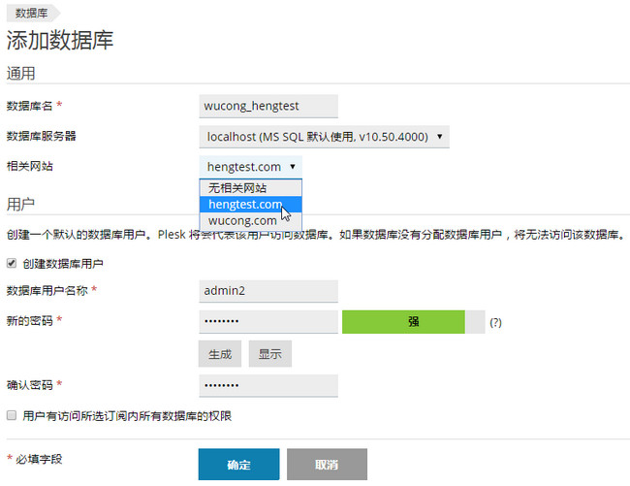Open the 数据库服务器 localhost dropdown
This screenshot has height=486, width=630.
(324, 137)
